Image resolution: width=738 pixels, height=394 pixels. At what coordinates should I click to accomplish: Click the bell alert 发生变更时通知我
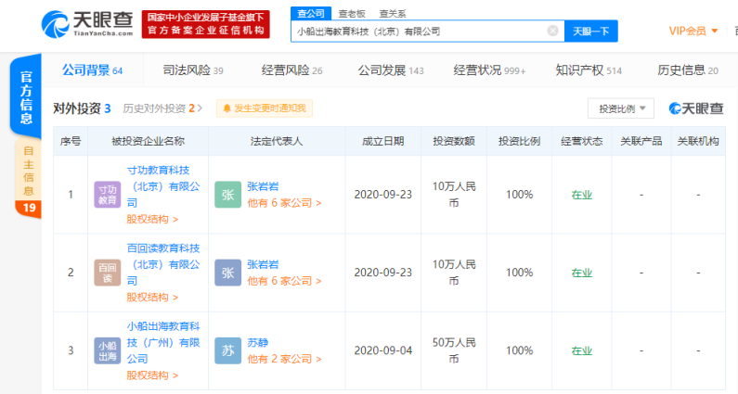click(265, 108)
